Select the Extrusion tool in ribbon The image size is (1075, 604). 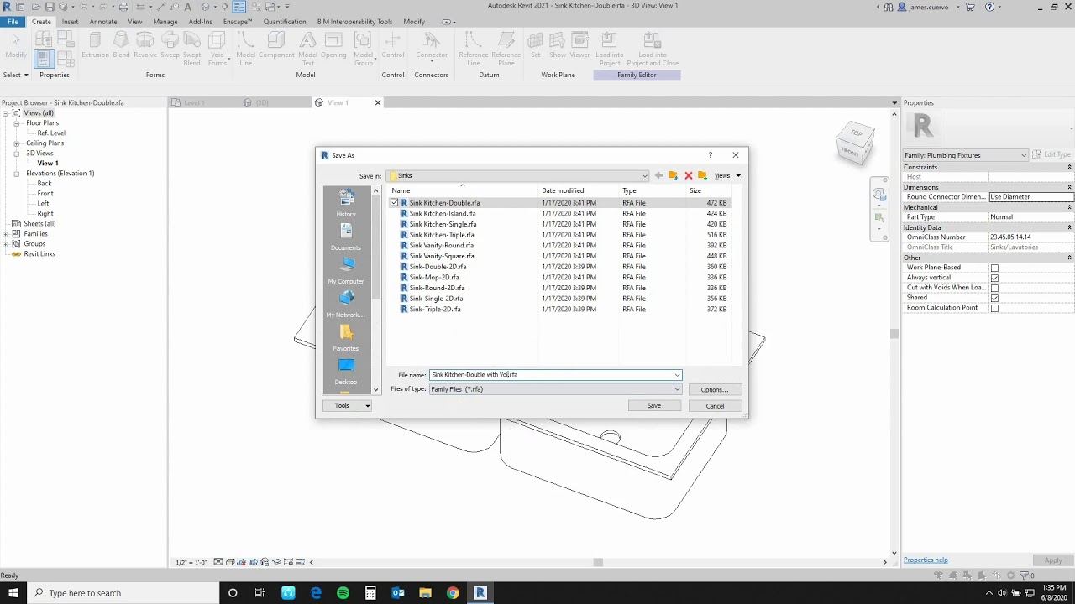tap(95, 45)
